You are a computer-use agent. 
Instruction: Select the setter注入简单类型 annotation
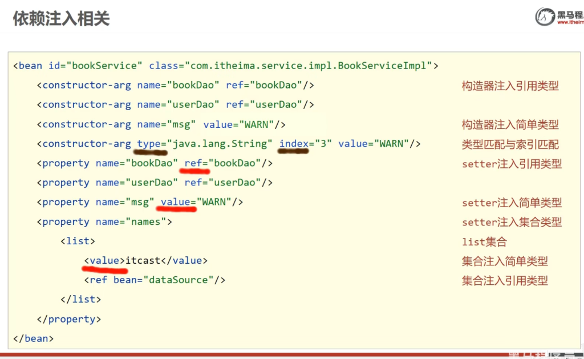[512, 203]
